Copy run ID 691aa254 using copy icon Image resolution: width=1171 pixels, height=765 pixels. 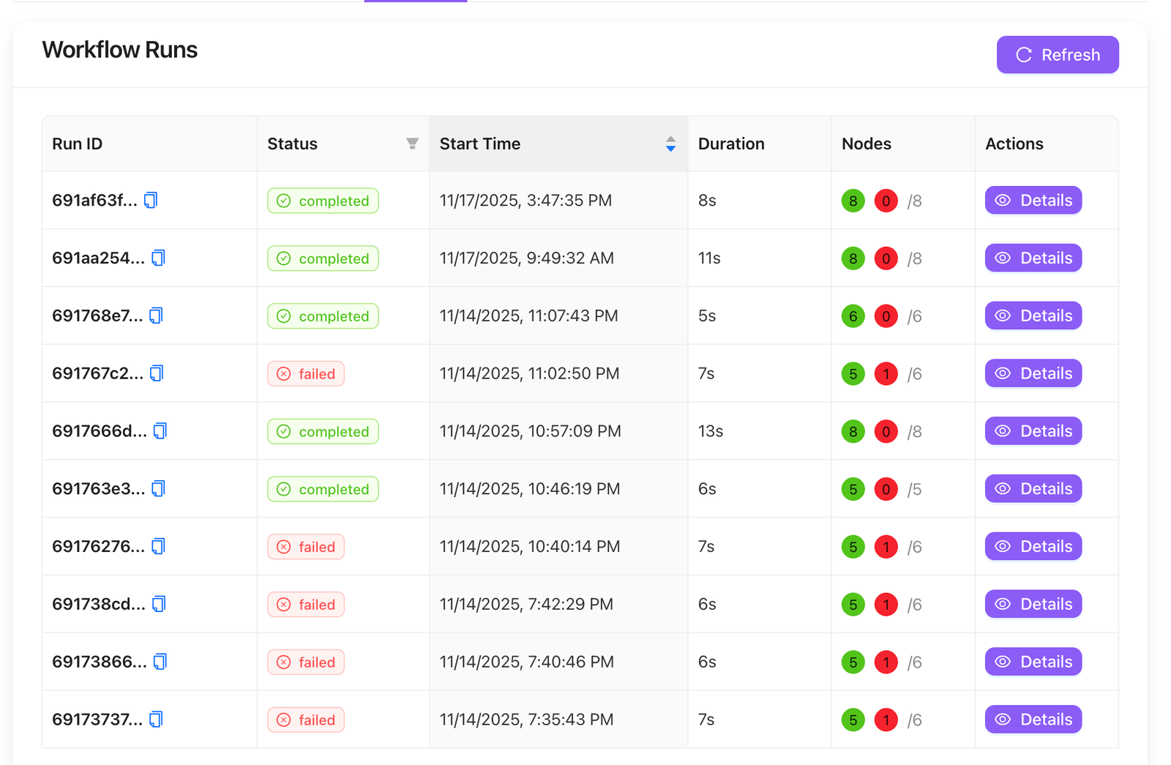pyautogui.click(x=158, y=258)
